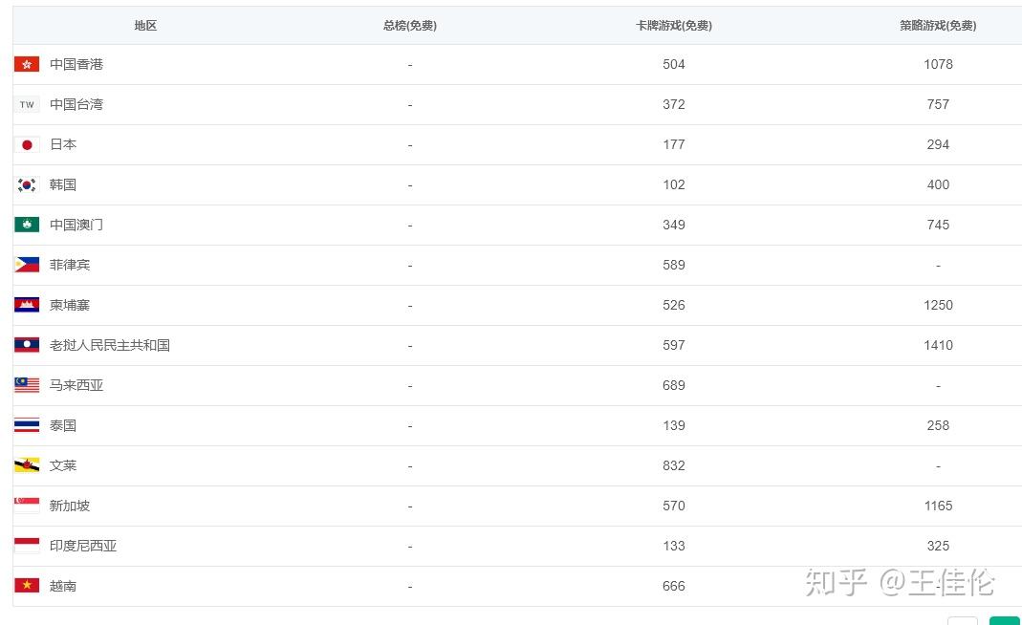Viewport: 1022px width, 625px height.
Task: Click the Hong Kong flag icon
Action: point(27,64)
